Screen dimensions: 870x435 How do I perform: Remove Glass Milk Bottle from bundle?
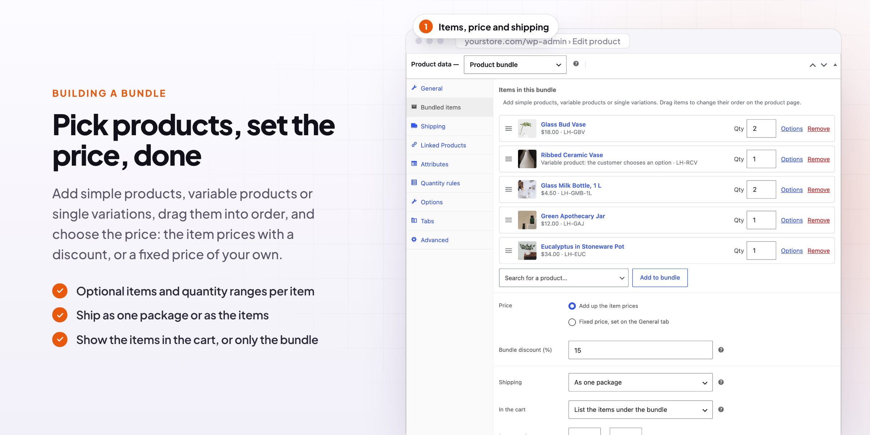pos(819,190)
